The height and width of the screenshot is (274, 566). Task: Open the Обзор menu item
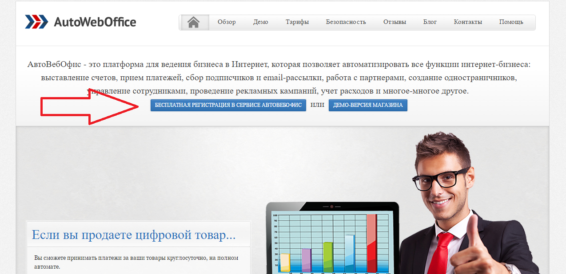click(227, 22)
